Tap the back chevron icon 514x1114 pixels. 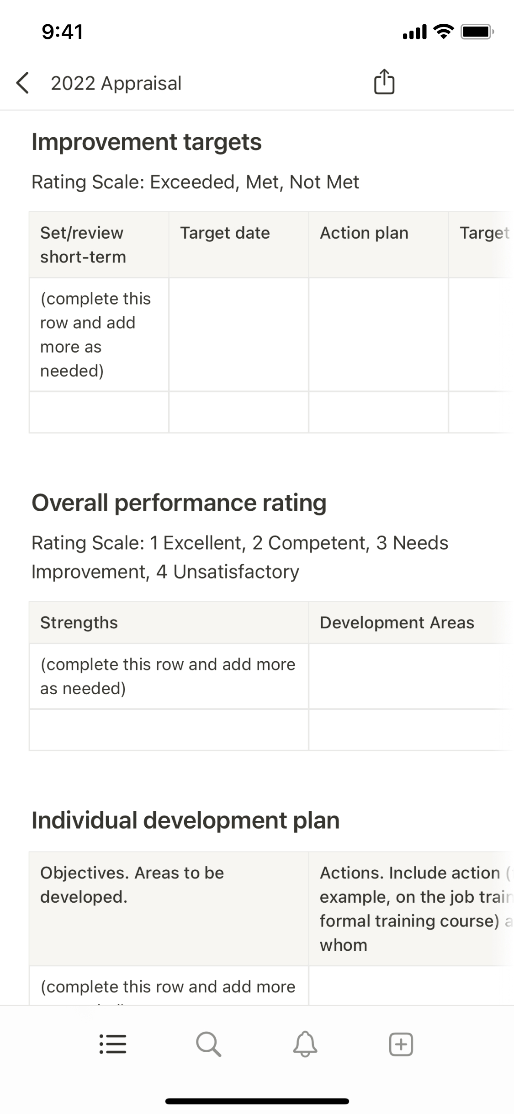click(23, 83)
